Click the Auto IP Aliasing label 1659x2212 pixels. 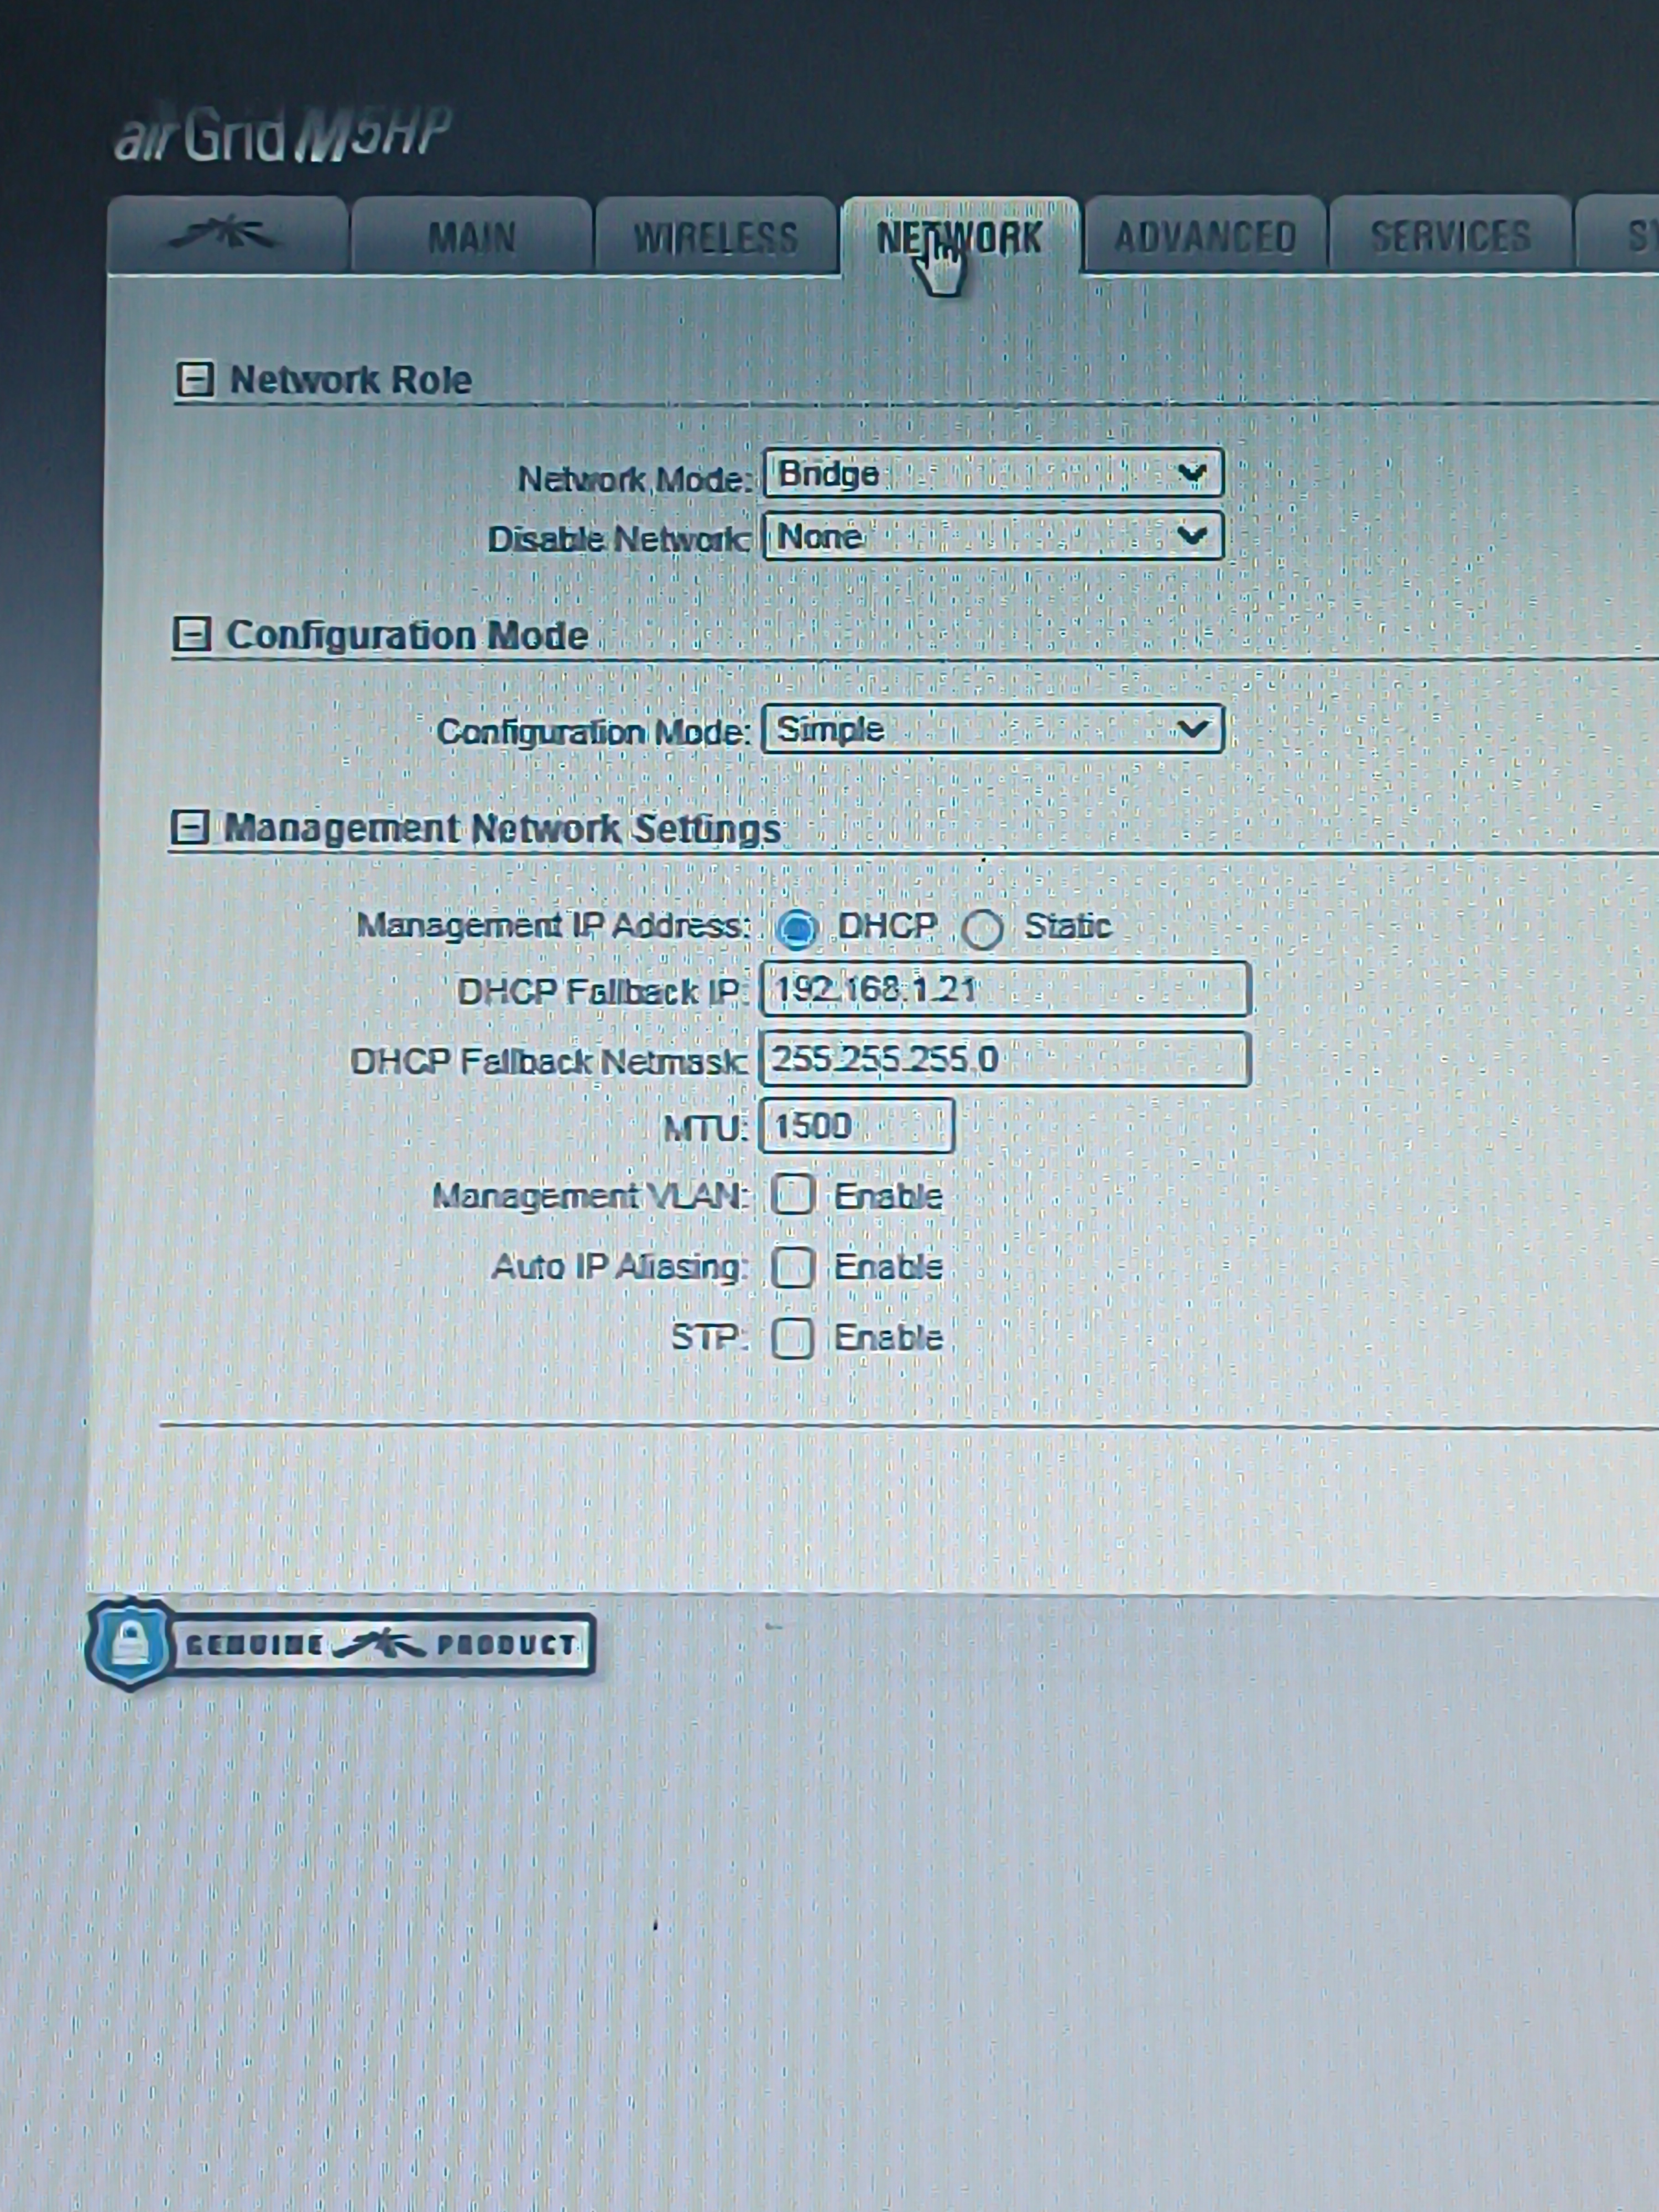[x=619, y=1267]
